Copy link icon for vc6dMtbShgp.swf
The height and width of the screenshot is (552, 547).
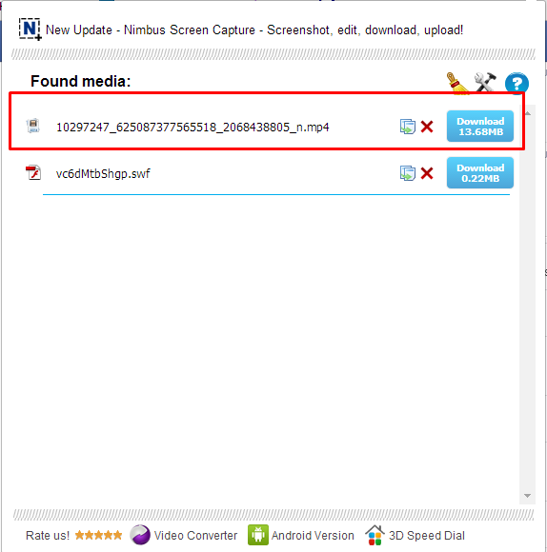pyautogui.click(x=408, y=173)
